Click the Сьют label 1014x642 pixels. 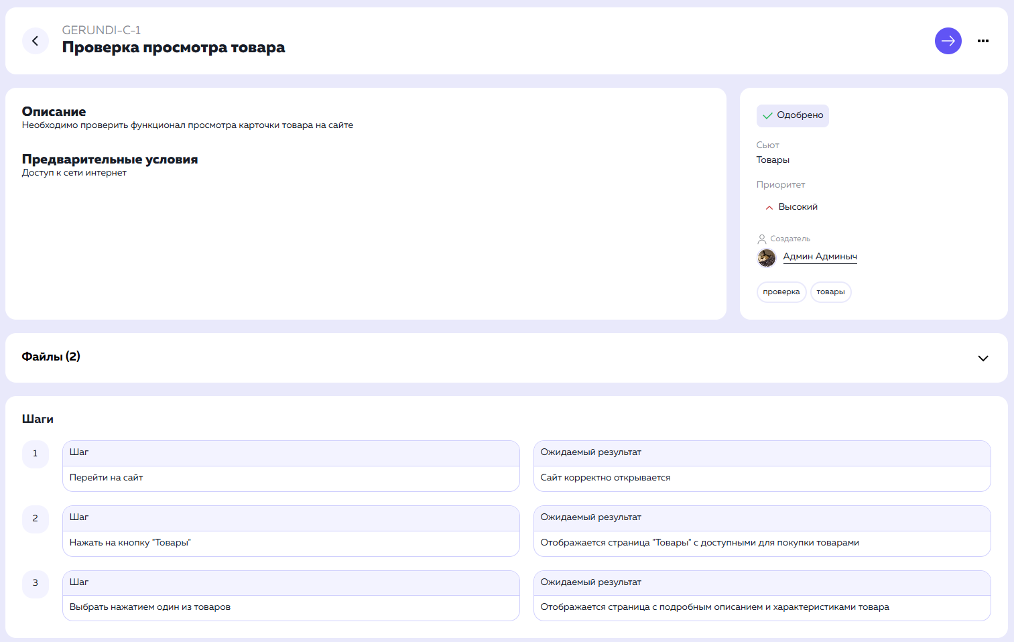coord(767,145)
